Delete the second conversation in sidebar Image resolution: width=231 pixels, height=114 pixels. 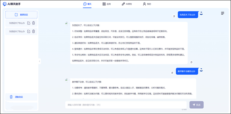(34, 31)
